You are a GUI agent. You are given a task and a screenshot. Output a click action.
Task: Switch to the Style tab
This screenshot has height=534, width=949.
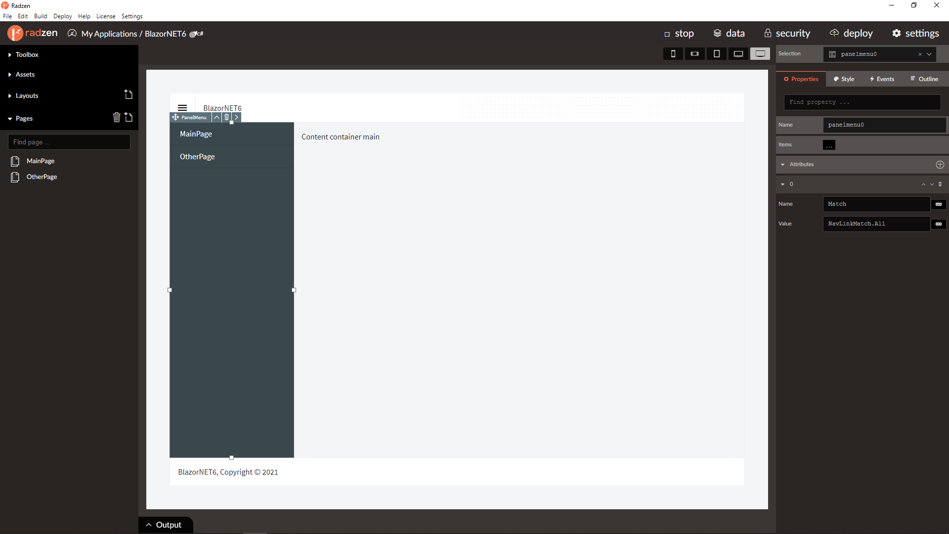click(844, 79)
